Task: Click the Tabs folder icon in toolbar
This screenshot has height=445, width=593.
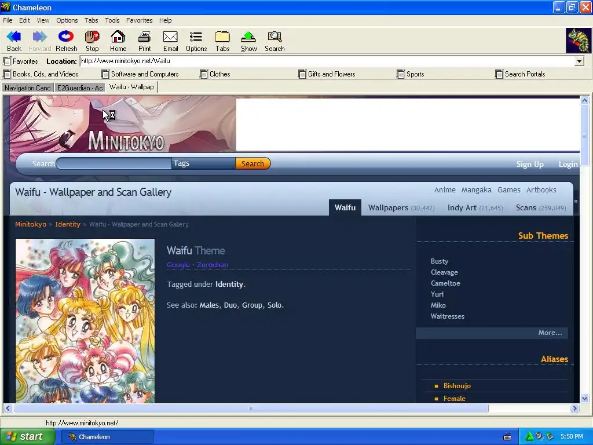Action: (222, 37)
